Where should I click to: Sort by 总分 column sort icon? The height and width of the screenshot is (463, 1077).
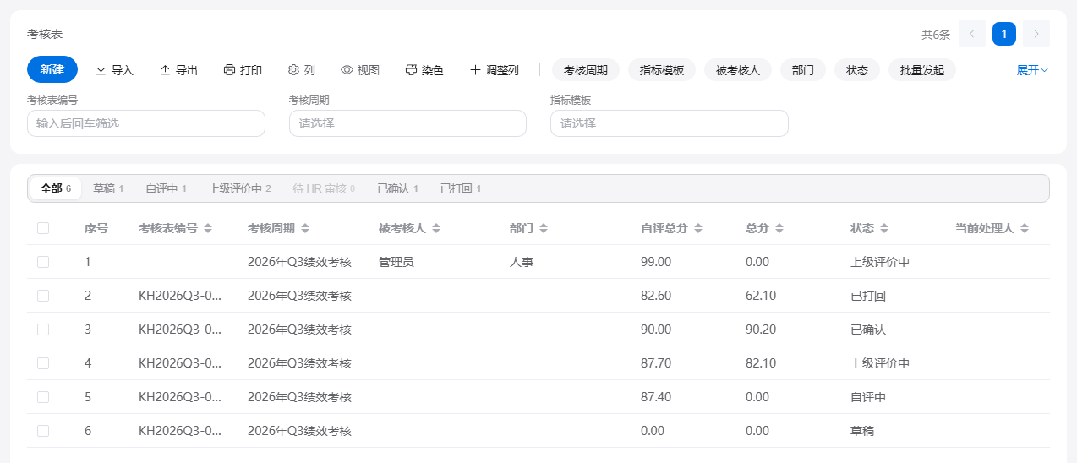tap(779, 228)
